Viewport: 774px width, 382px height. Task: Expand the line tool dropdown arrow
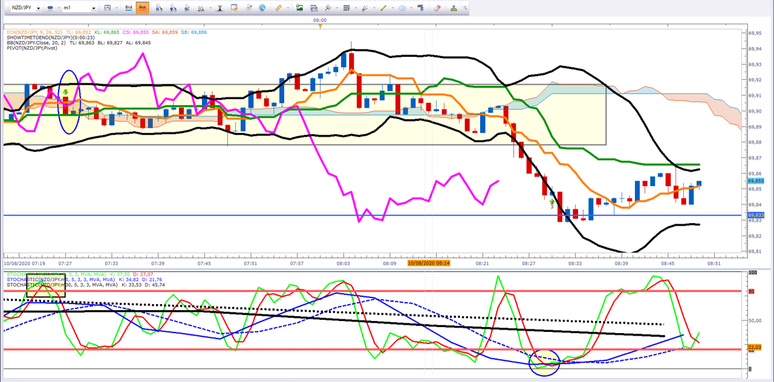(392, 8)
